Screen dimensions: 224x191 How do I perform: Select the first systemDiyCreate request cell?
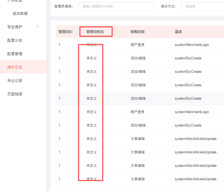coord(188,58)
